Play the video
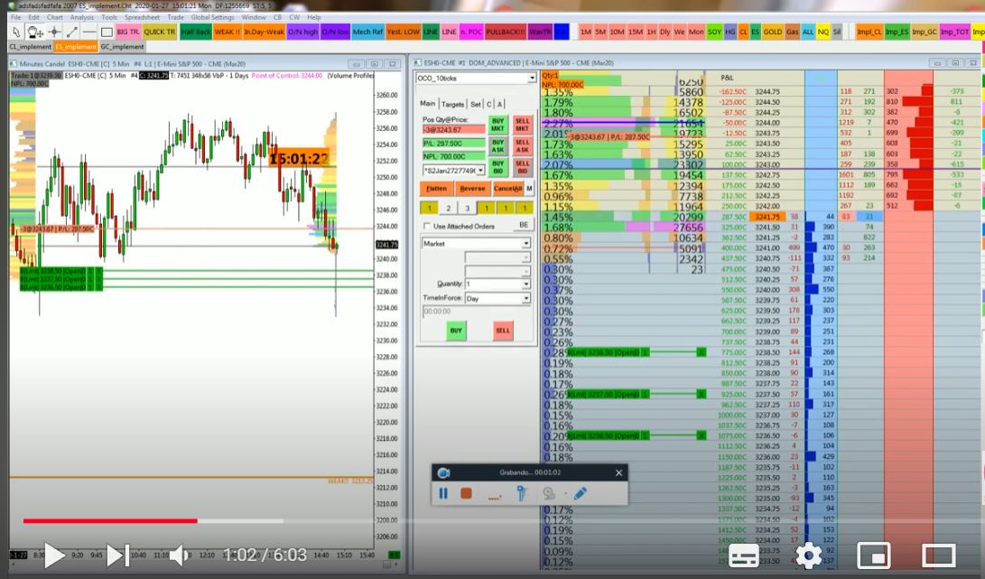 (54, 556)
